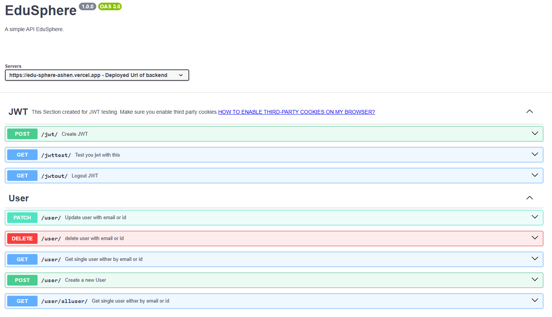Click the GET badge for /jwttest/
The width and height of the screenshot is (552, 317).
[x=22, y=155]
